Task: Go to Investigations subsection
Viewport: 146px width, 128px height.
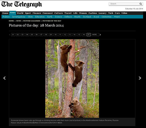Action: point(19,17)
